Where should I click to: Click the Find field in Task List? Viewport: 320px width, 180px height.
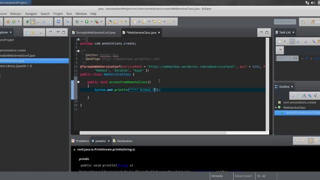(x=287, y=58)
